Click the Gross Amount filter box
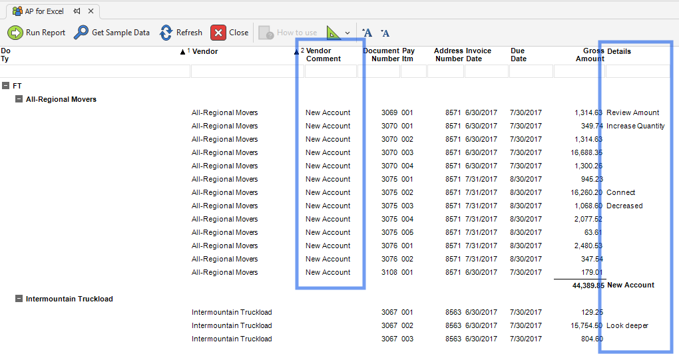679x354 pixels. tap(579, 71)
